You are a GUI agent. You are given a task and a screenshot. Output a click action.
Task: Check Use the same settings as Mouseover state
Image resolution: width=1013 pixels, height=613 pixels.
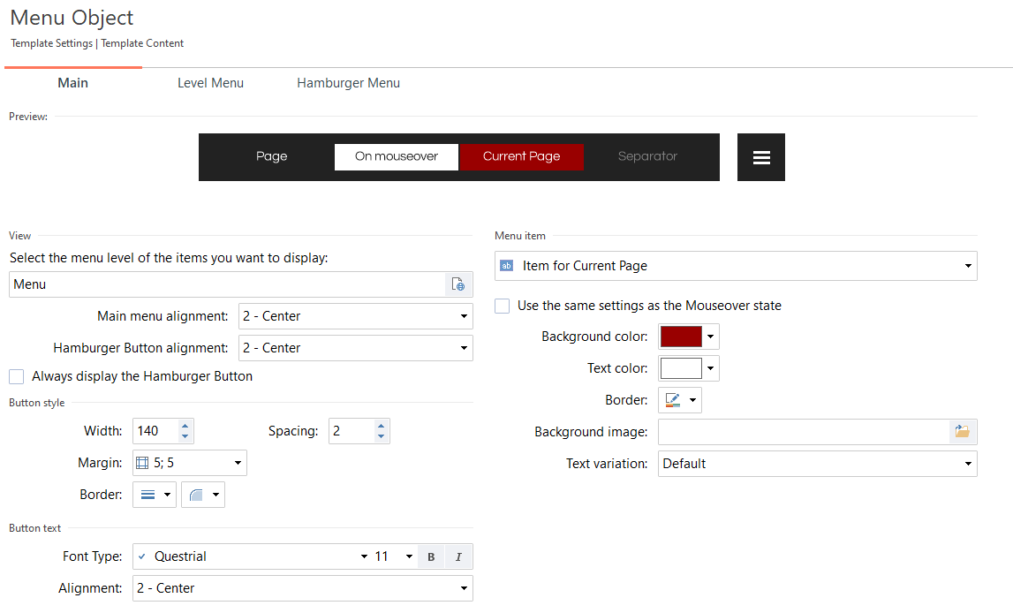502,306
